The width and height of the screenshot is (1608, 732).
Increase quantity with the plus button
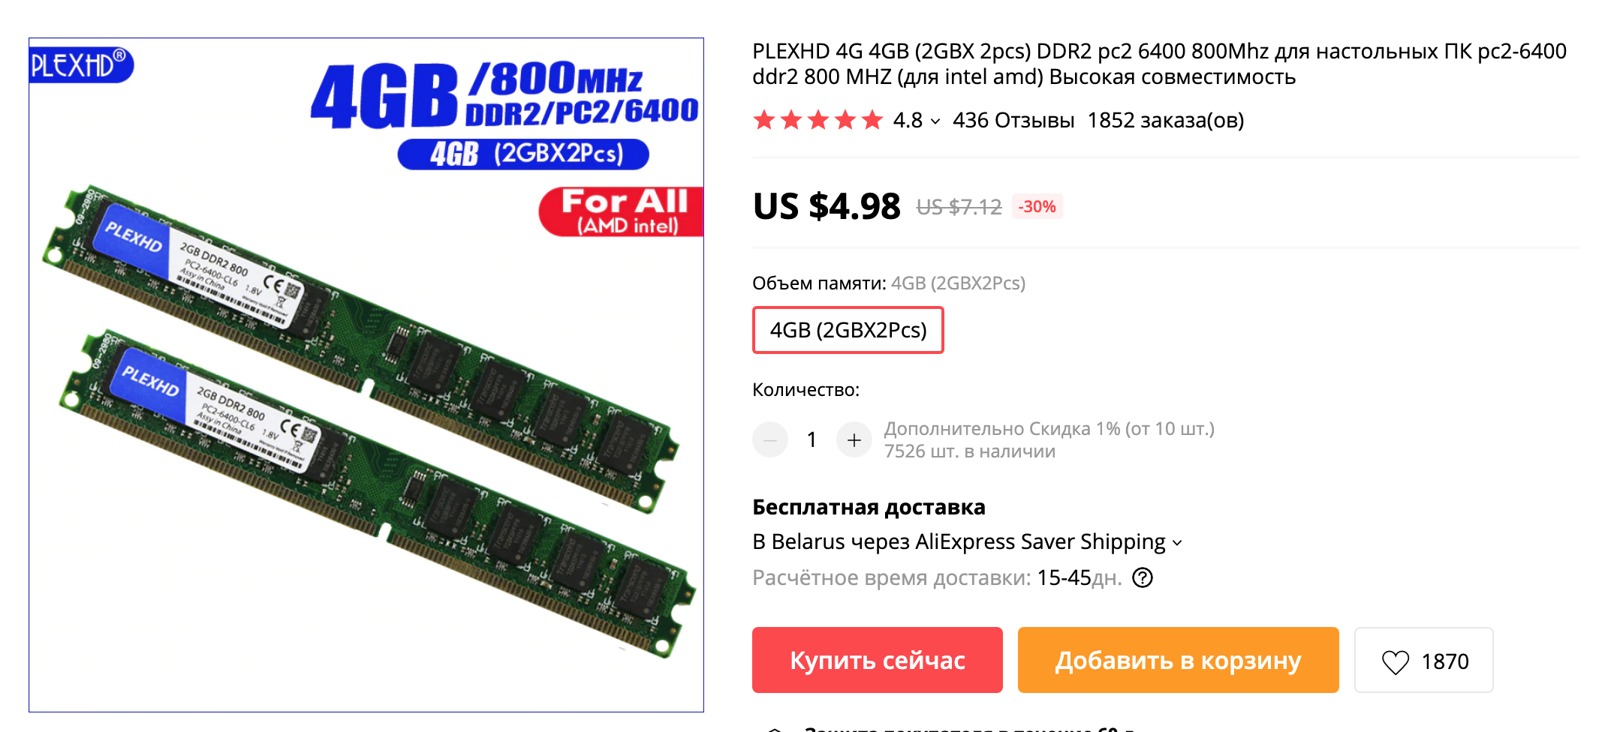854,440
